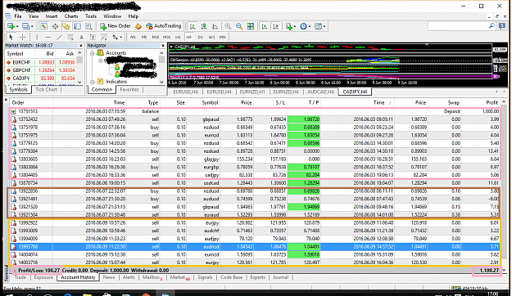Screen dimensions: 512x296
Task: Open the Templates toolbar icon
Action: point(318,26)
